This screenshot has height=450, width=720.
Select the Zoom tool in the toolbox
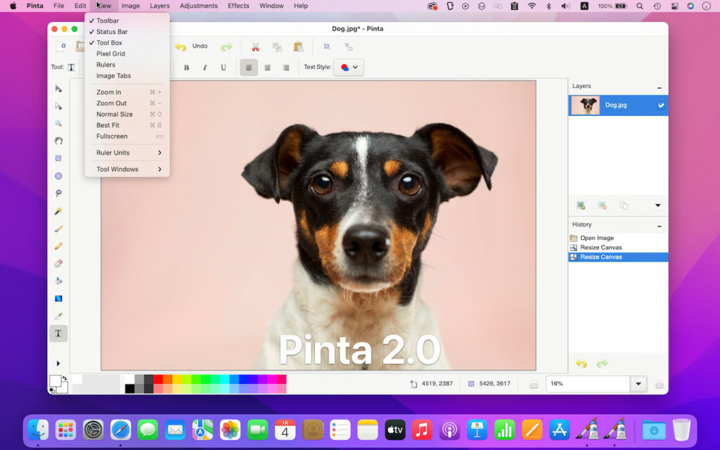58,122
